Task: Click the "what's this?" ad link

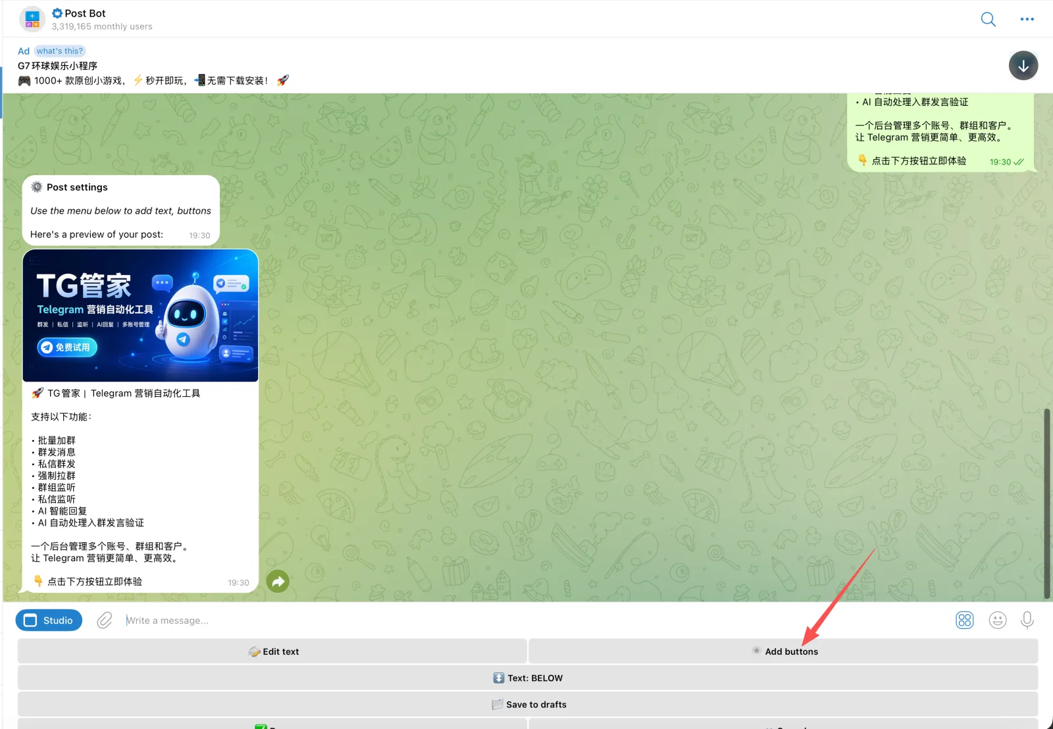Action: 60,51
